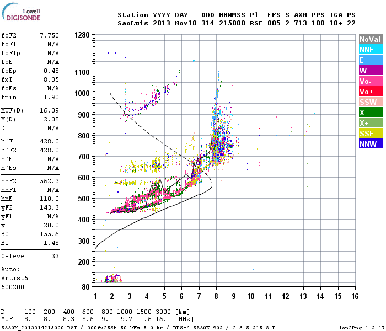The width and height of the screenshot is (386, 331).
Task: Click the yE value 20.0
Action: click(51, 225)
